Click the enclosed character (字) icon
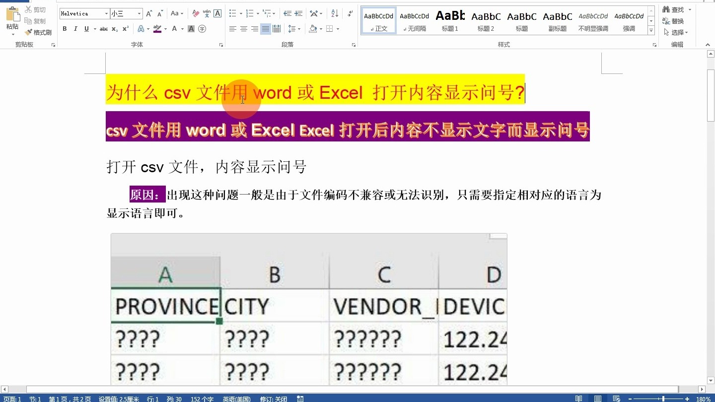 pos(202,29)
